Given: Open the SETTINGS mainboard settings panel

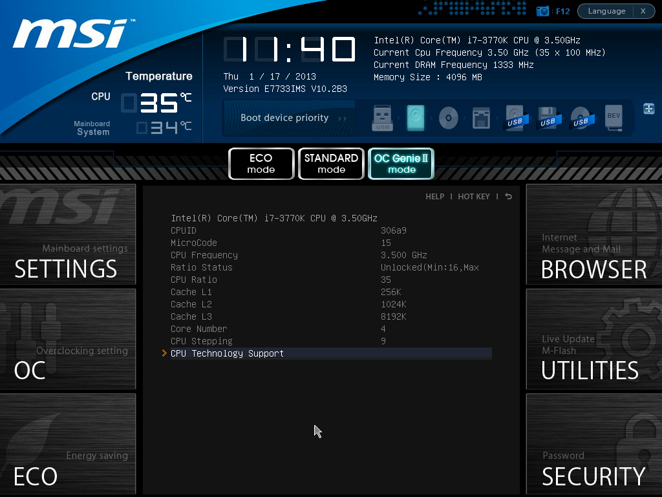Looking at the screenshot, I should click(x=68, y=234).
